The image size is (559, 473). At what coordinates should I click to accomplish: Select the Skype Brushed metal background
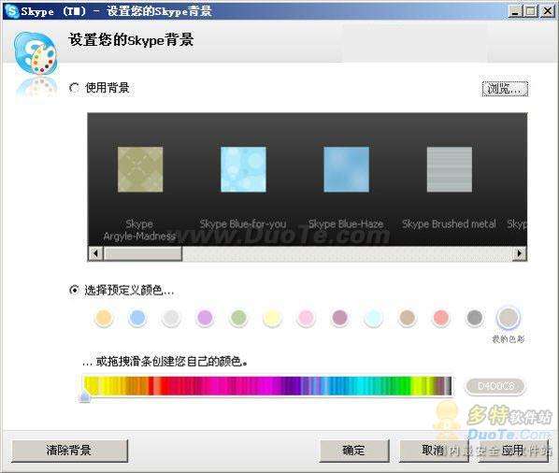coord(450,169)
